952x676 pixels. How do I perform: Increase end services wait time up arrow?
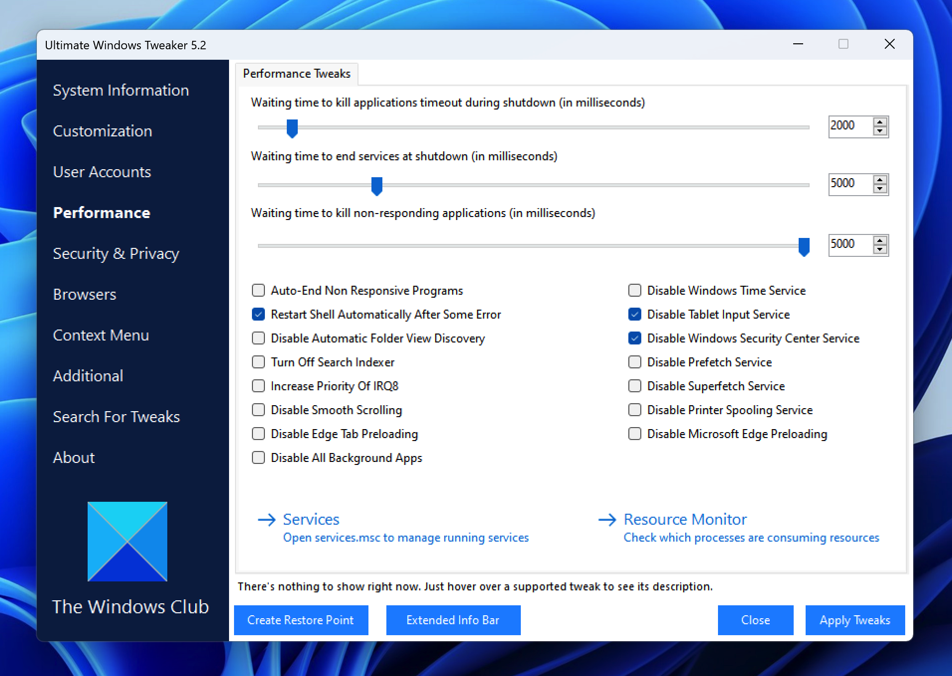pyautogui.click(x=880, y=180)
